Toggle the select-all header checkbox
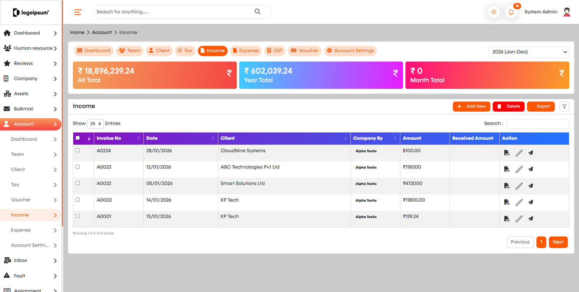Screen dimensions: 579x292 coord(77,138)
